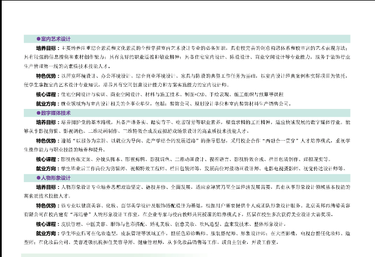
Task: Select the 数字媒体技术 section heading
Action: [55, 113]
